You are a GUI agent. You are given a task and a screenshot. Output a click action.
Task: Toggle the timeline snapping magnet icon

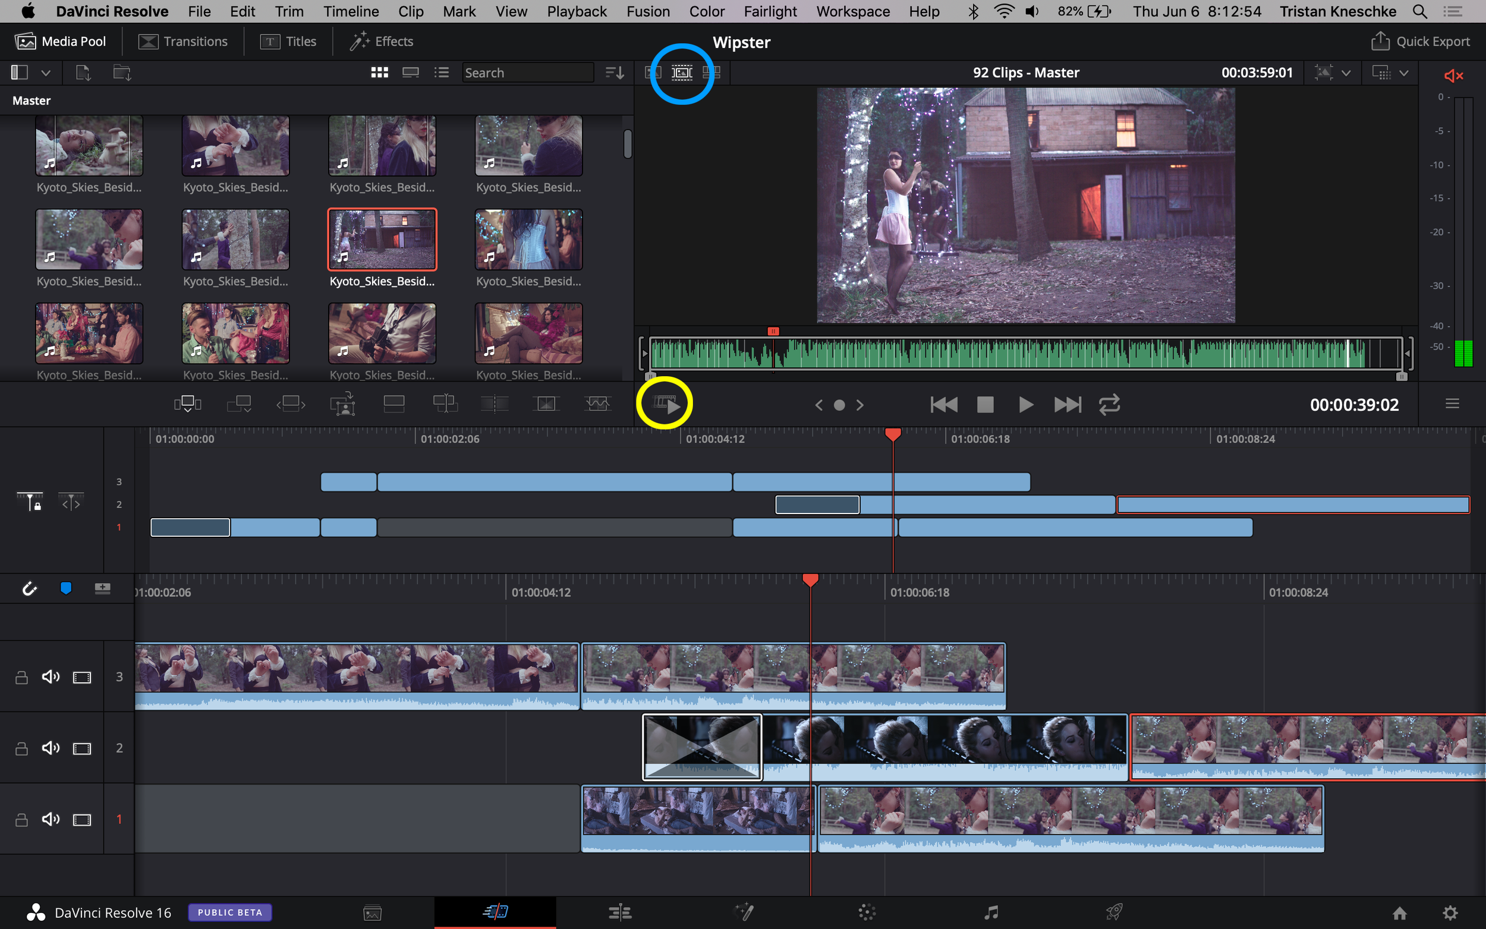[x=30, y=588]
